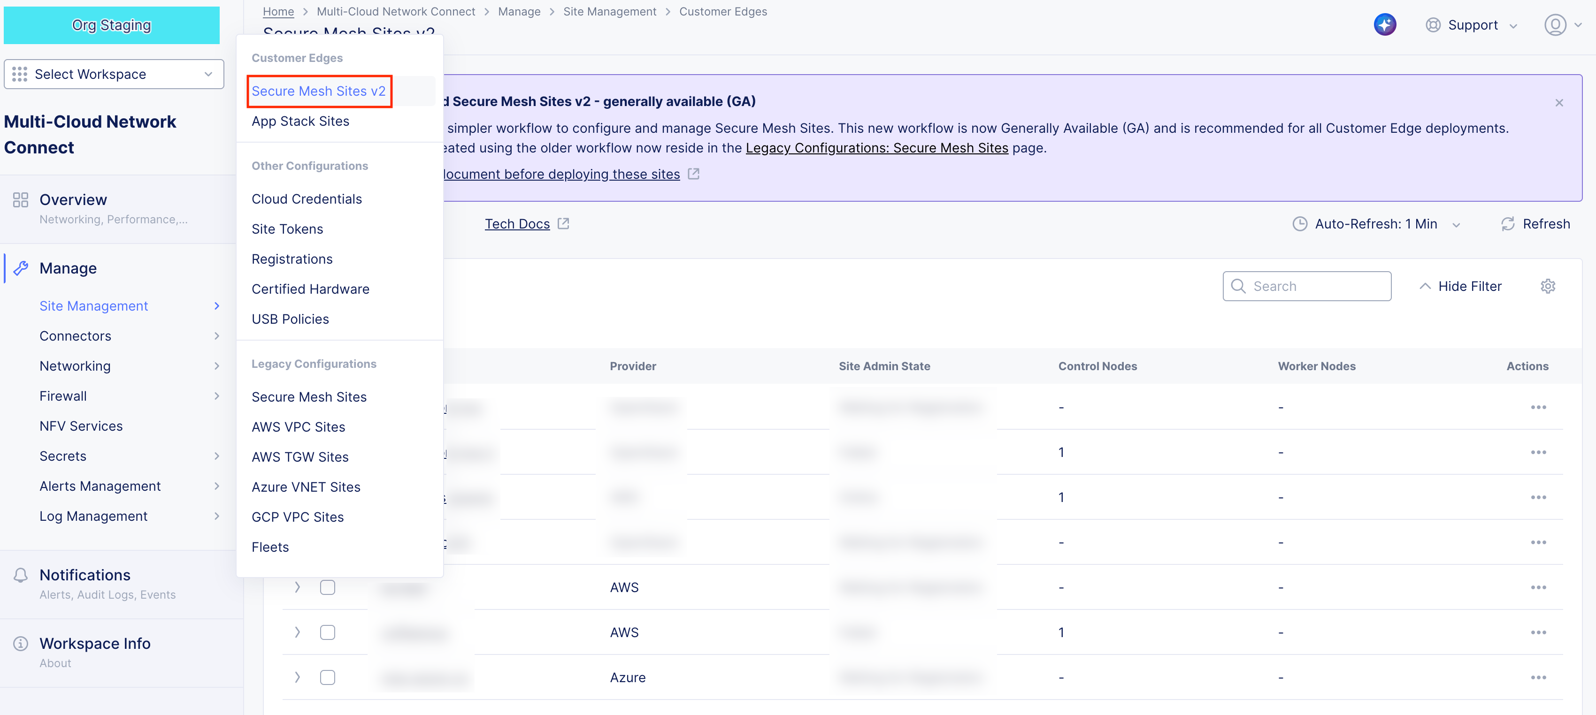Image resolution: width=1596 pixels, height=715 pixels.
Task: Click the Home breadcrumb link
Action: [277, 11]
